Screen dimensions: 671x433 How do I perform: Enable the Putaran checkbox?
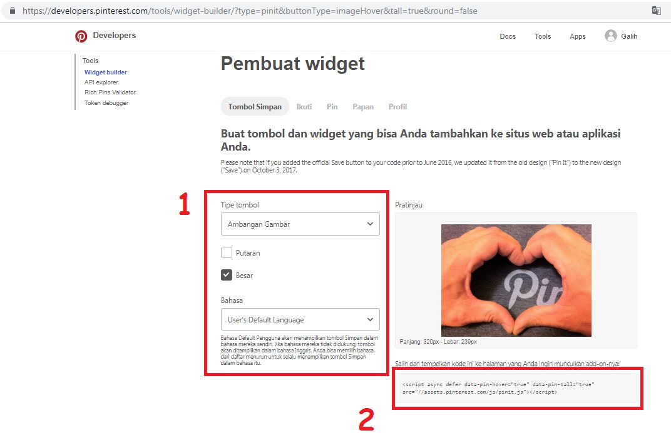227,252
